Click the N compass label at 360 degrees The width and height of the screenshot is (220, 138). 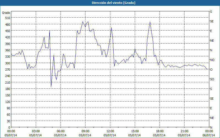(x=211, y=50)
